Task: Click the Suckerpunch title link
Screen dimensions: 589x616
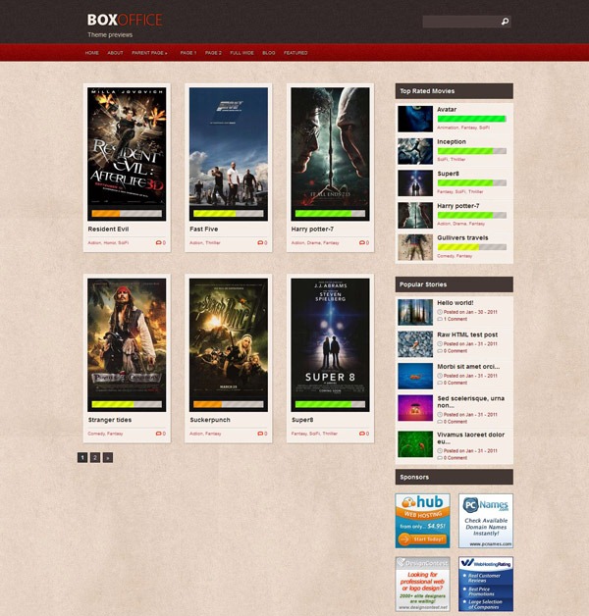Action: click(x=210, y=420)
